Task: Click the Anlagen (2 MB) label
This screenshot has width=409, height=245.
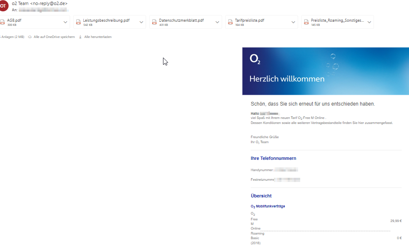Action: click(12, 37)
